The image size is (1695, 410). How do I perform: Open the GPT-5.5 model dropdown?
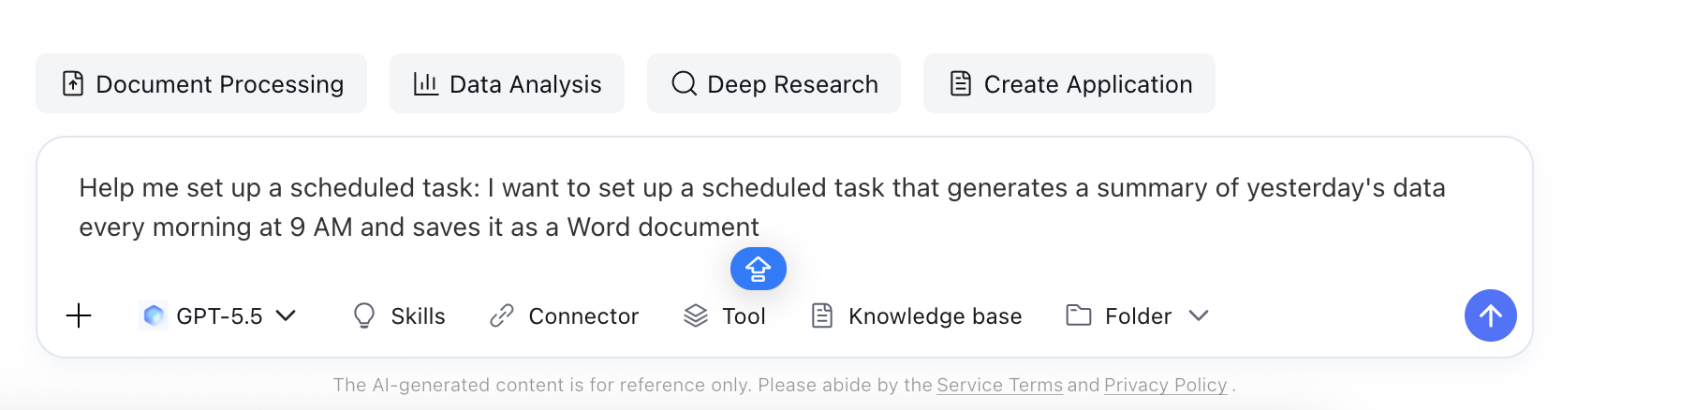218,316
